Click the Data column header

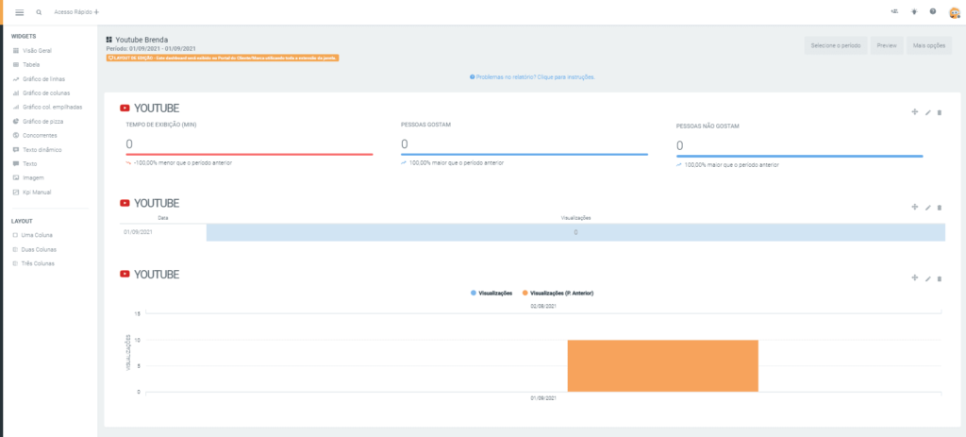point(162,218)
